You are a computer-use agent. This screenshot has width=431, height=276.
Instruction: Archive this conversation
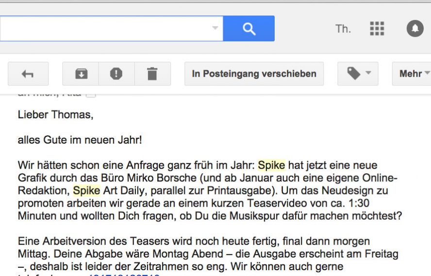pyautogui.click(x=81, y=74)
